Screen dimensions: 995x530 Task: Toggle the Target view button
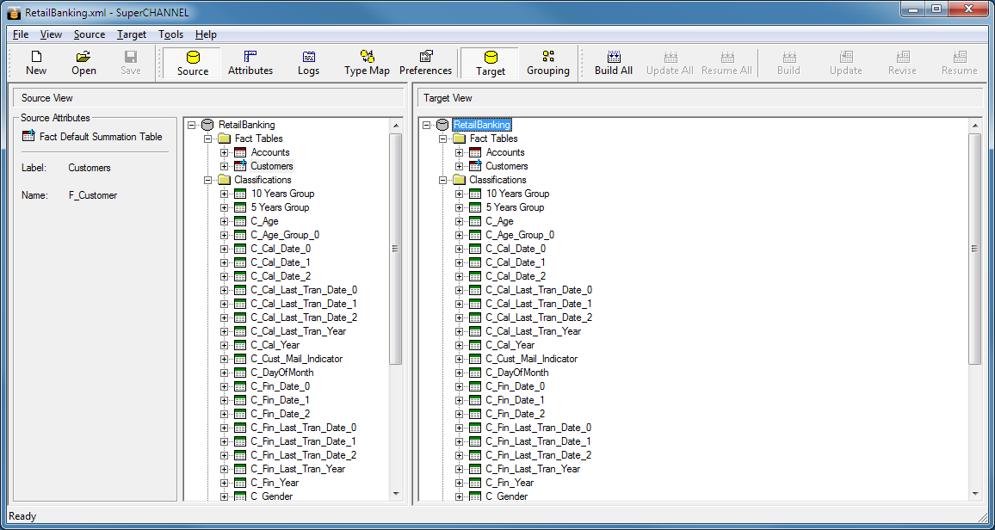click(491, 63)
